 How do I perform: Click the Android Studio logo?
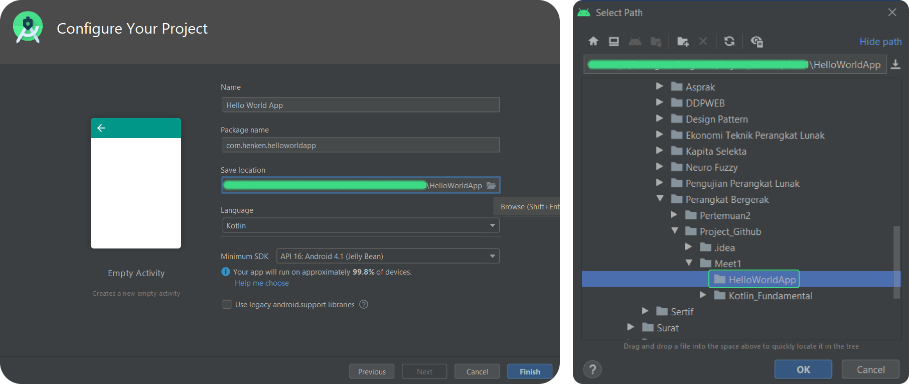click(x=28, y=28)
